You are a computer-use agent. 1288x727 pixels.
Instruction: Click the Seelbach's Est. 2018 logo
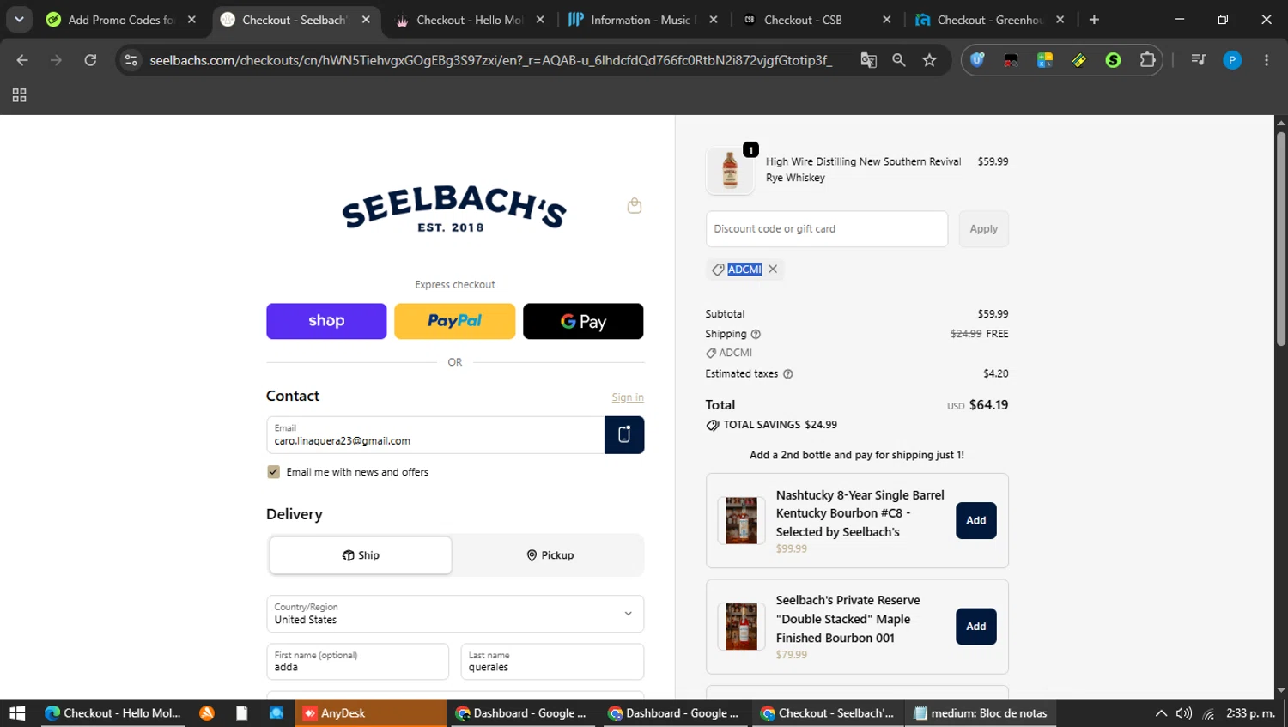454,209
